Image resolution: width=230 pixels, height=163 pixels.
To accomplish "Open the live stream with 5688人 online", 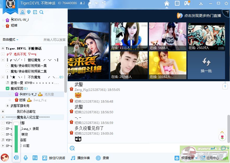I will 168,36.
